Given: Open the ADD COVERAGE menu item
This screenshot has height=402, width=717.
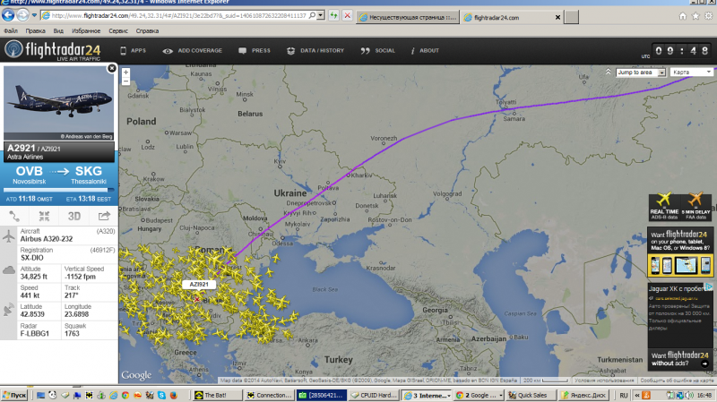Looking at the screenshot, I should [193, 51].
